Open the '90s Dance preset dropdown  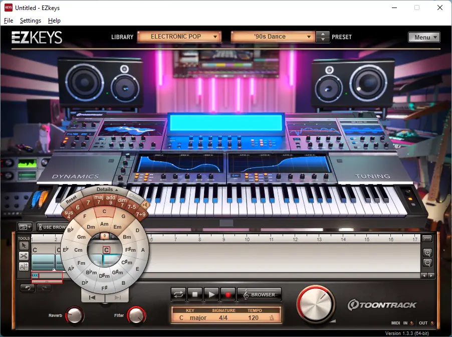[x=273, y=37]
